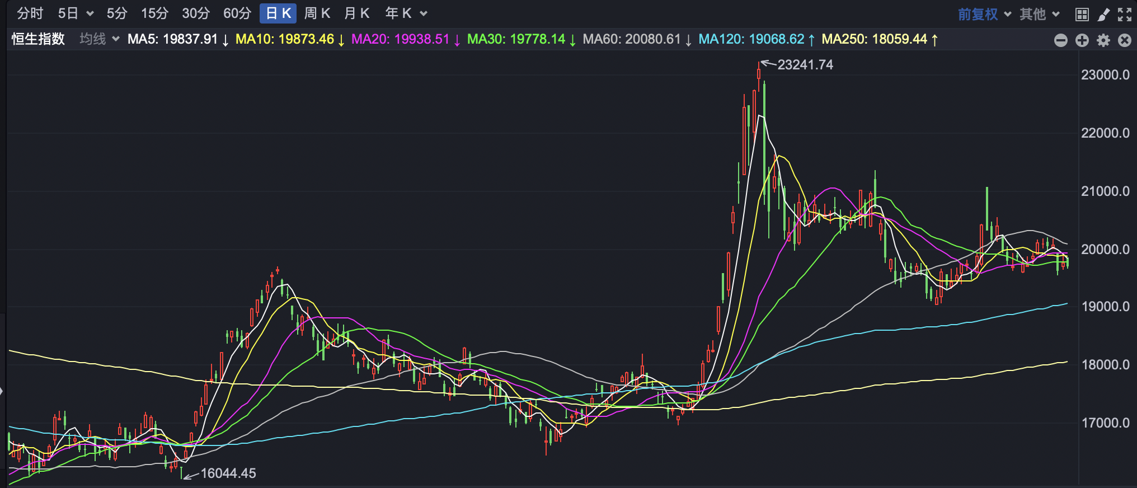
Task: Expand the left side panel arrow
Action: 2,391
